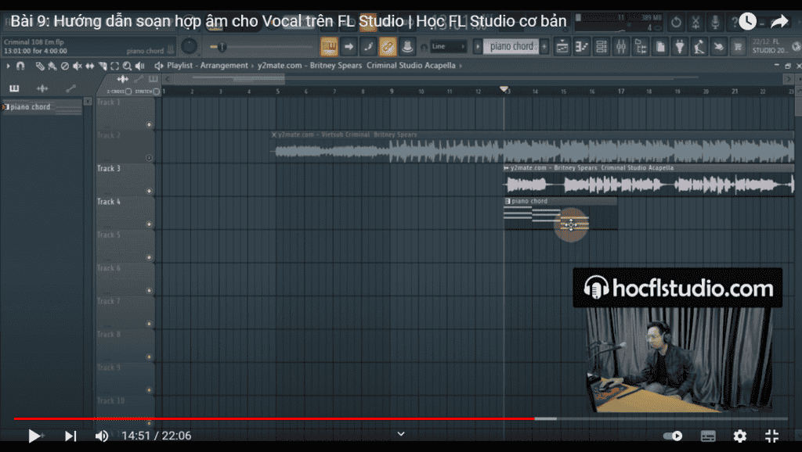Open the Line snap dropdown

pyautogui.click(x=448, y=46)
